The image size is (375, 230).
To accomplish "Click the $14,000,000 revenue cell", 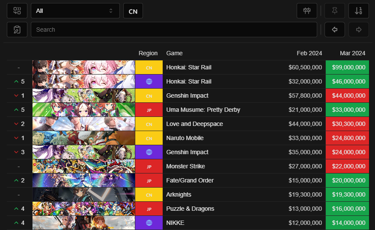I will click(x=347, y=223).
